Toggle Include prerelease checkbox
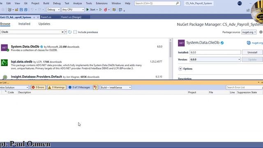Viewport: 263px width, 148px height. click(75, 32)
